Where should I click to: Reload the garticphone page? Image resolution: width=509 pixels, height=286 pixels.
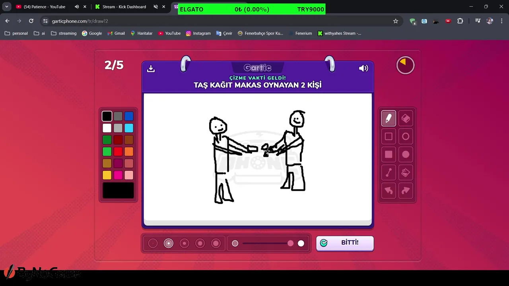click(31, 21)
